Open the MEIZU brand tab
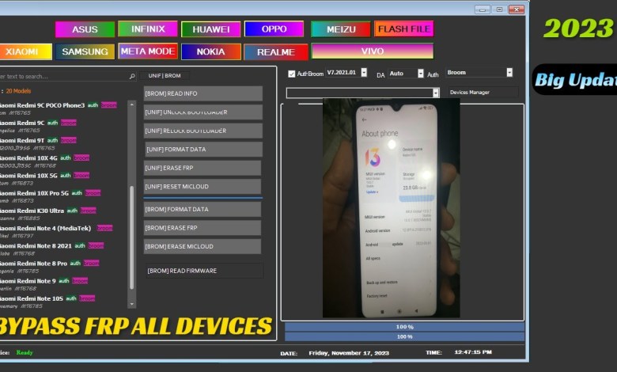Viewport: 617px width, 372px height. pos(341,29)
